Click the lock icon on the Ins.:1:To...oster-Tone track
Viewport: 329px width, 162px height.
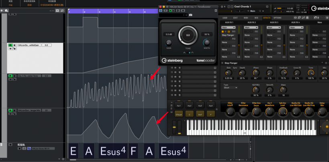point(14,79)
